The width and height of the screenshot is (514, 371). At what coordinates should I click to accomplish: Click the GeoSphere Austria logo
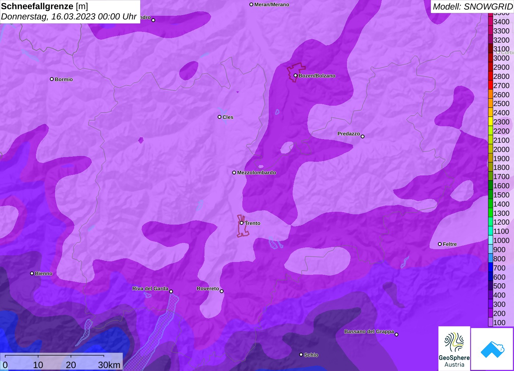click(454, 348)
